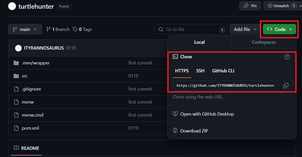Click the HTTPS clone URL text field
This screenshot has height=157, width=302.
pyautogui.click(x=226, y=85)
